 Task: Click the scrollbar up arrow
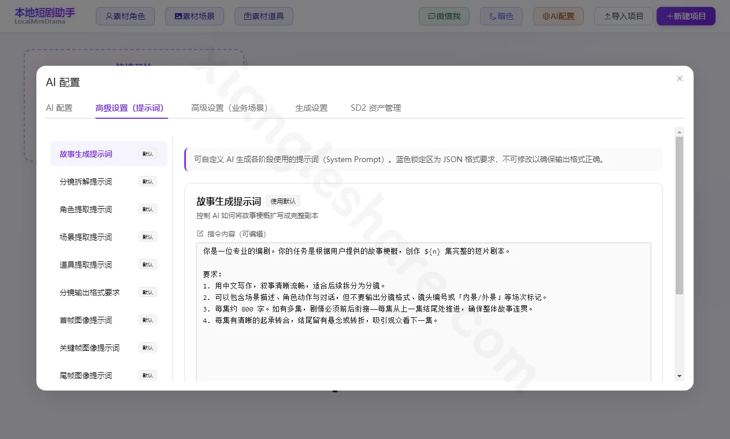pyautogui.click(x=679, y=132)
